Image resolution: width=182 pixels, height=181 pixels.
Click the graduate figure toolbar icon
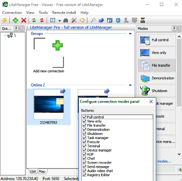coord(143,21)
